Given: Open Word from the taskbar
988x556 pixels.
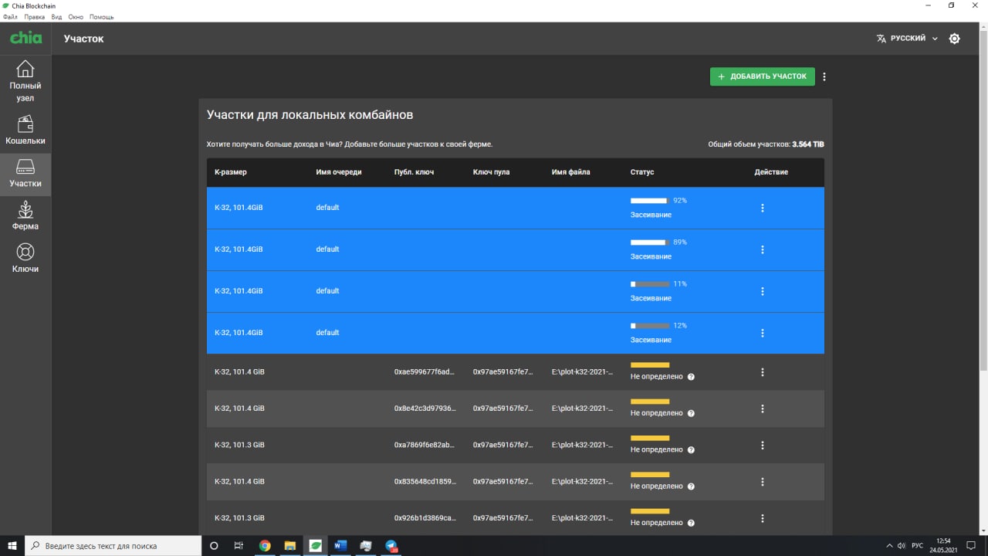Looking at the screenshot, I should click(x=340, y=545).
